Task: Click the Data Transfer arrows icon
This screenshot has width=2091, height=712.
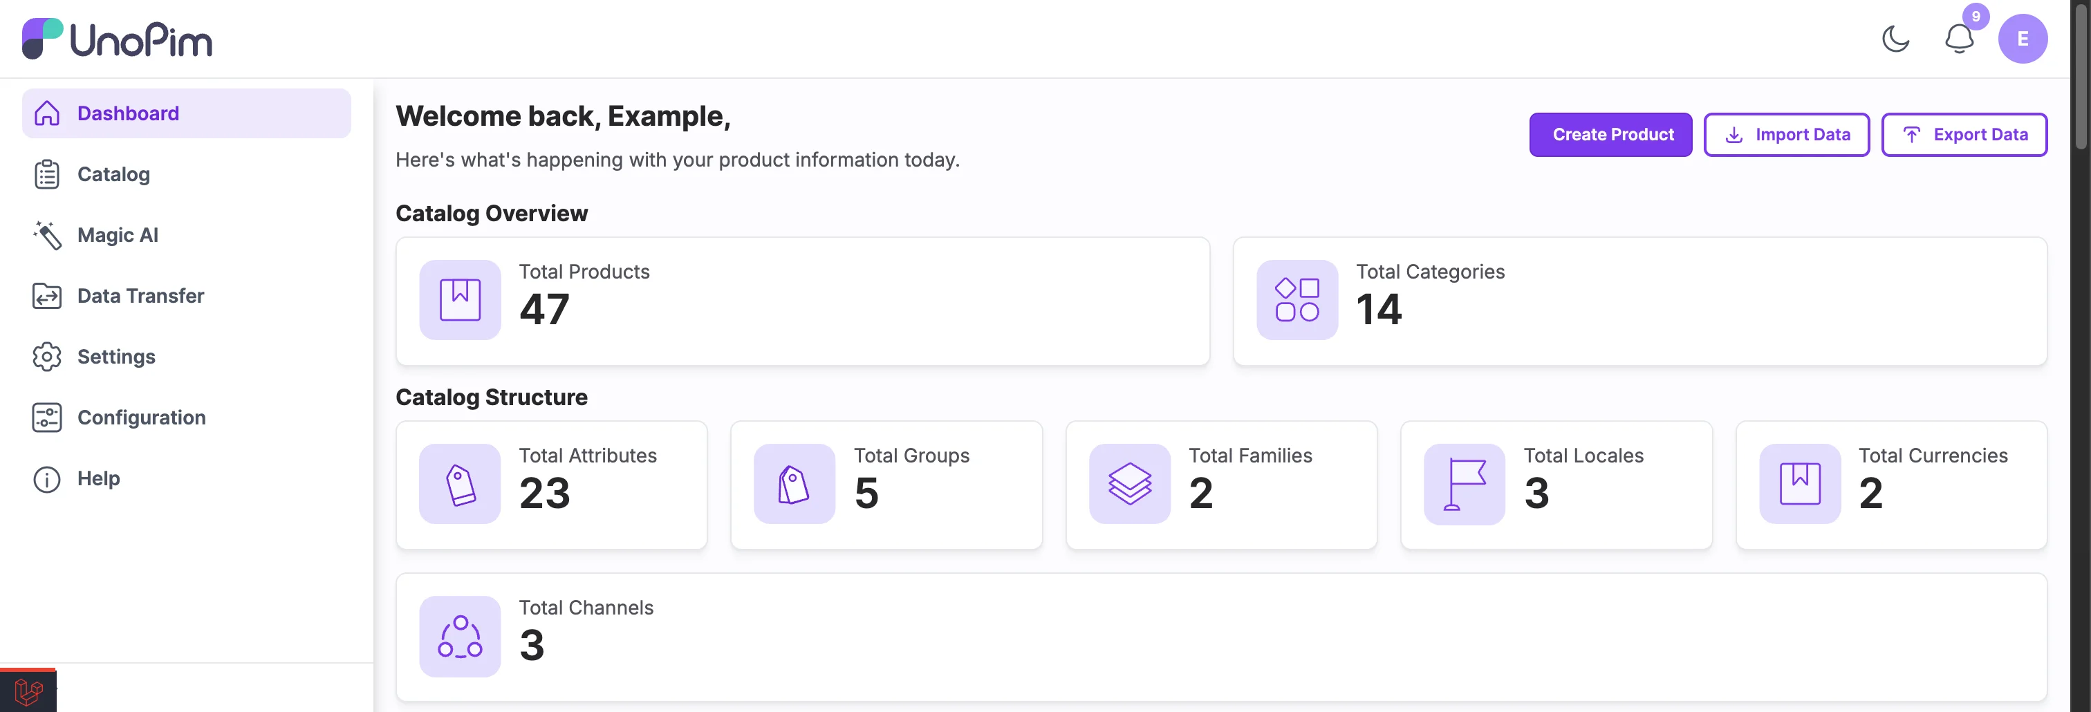Action: point(47,296)
